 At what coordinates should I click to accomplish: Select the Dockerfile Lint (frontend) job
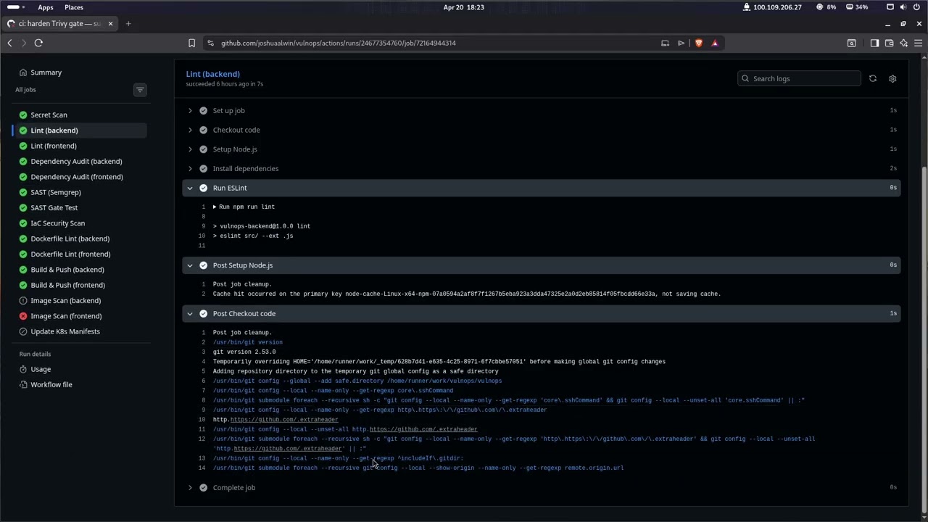tap(80, 254)
